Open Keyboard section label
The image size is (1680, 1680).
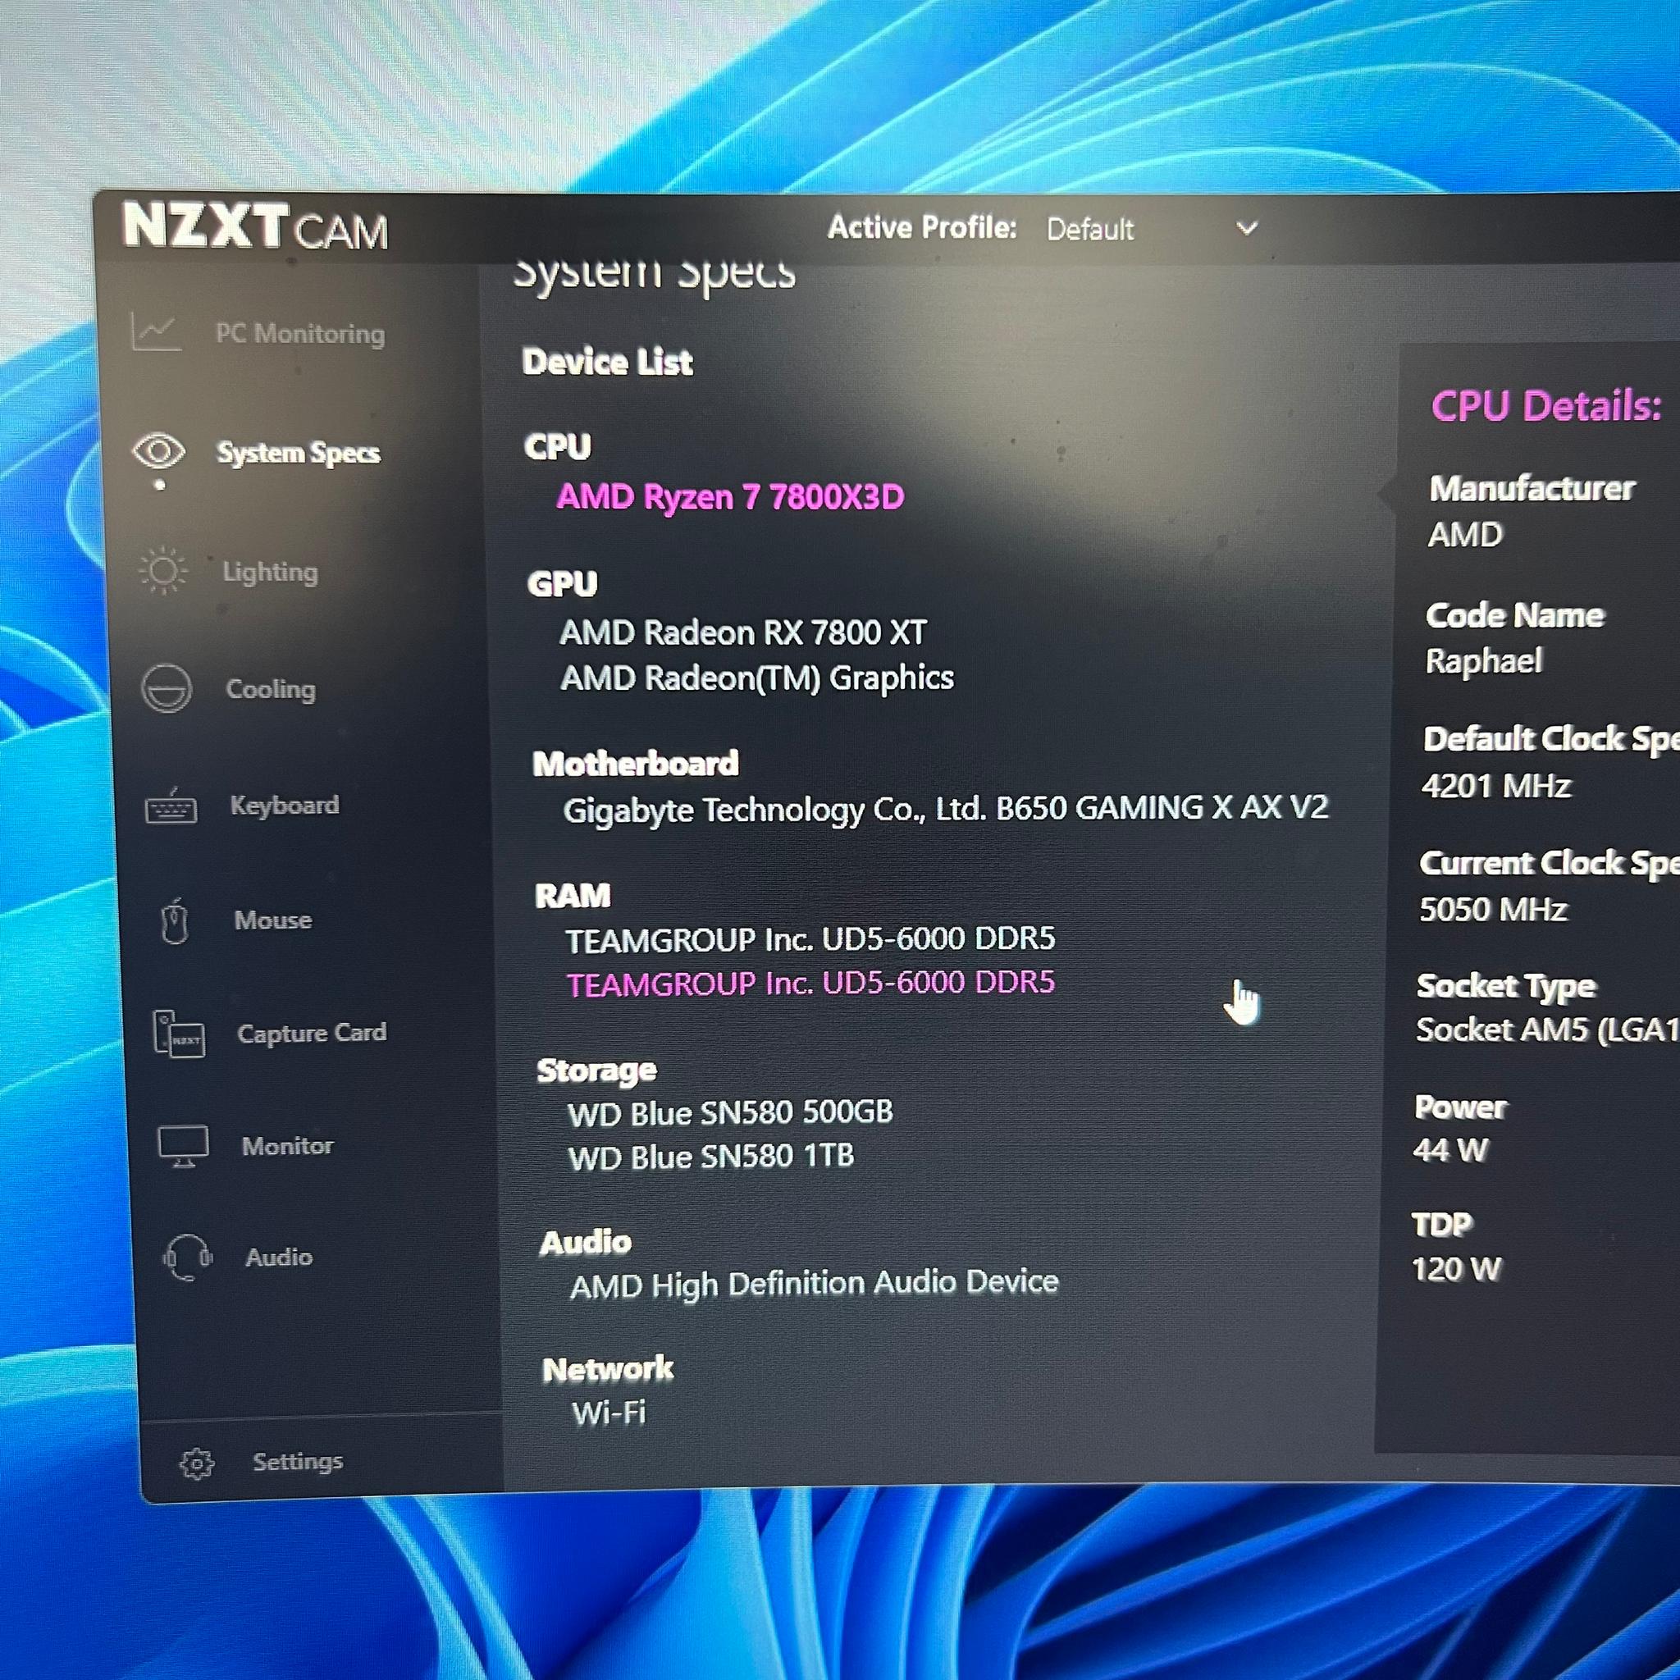coord(285,806)
